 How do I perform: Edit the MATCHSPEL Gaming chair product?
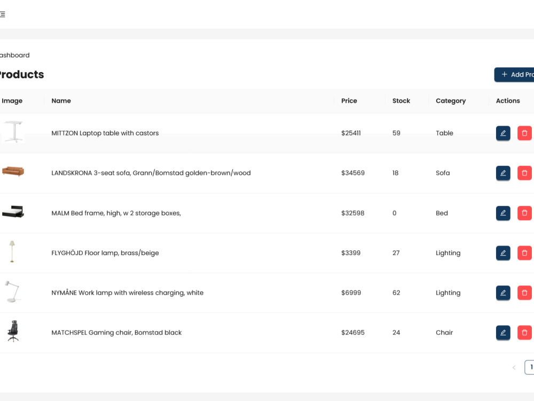tap(503, 333)
